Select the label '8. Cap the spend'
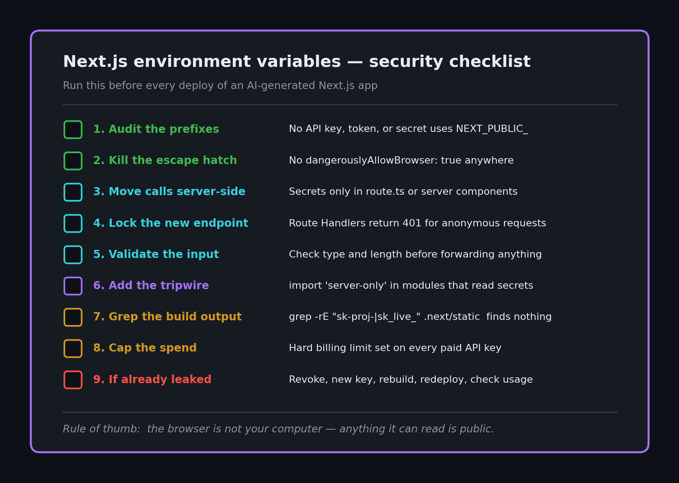 [145, 348]
